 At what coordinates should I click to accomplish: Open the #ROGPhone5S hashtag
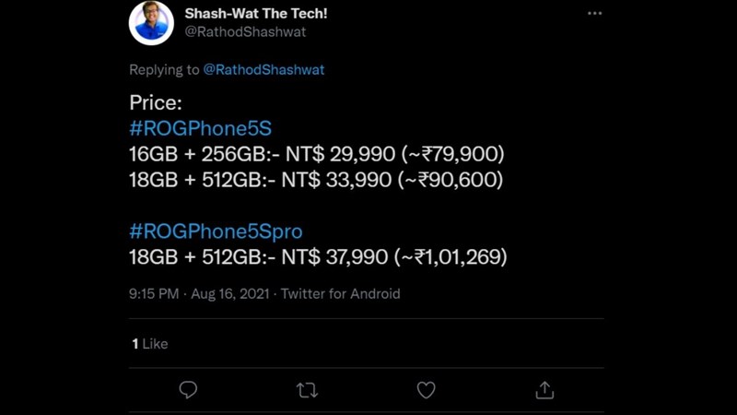click(x=200, y=128)
